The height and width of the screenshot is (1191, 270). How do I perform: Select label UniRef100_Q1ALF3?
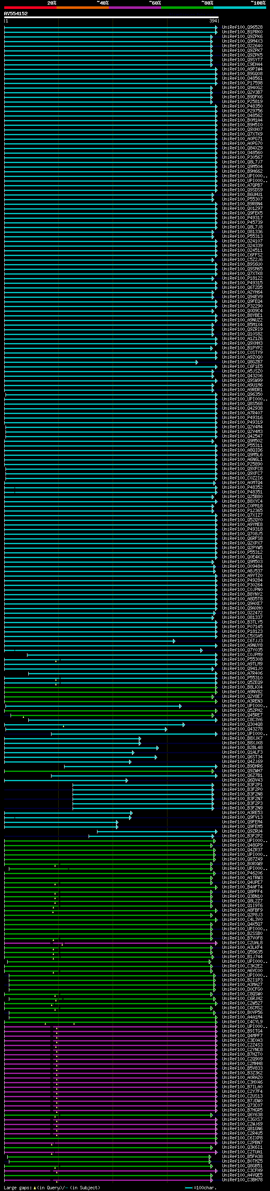[242, 752]
